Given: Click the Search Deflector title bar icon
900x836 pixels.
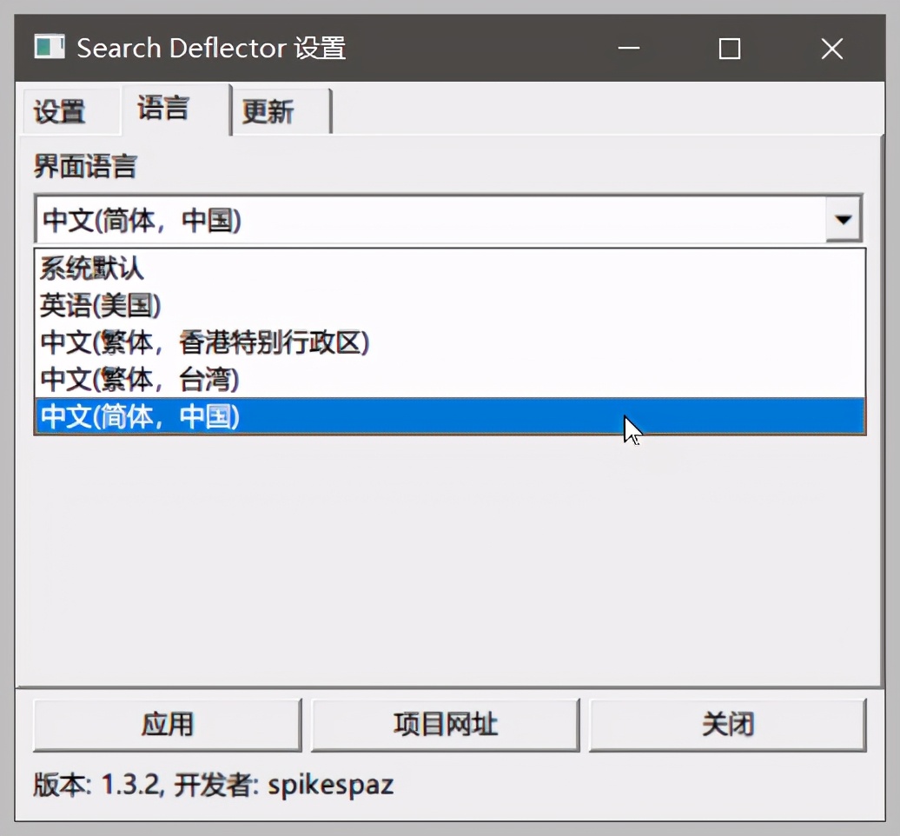Looking at the screenshot, I should point(49,47).
